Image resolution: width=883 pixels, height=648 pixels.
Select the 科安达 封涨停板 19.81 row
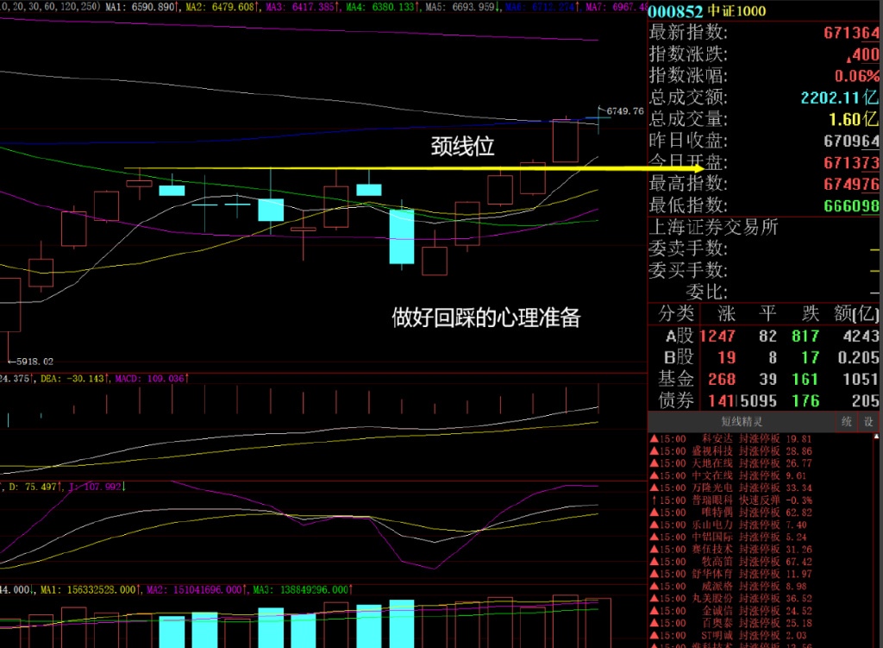click(x=731, y=439)
